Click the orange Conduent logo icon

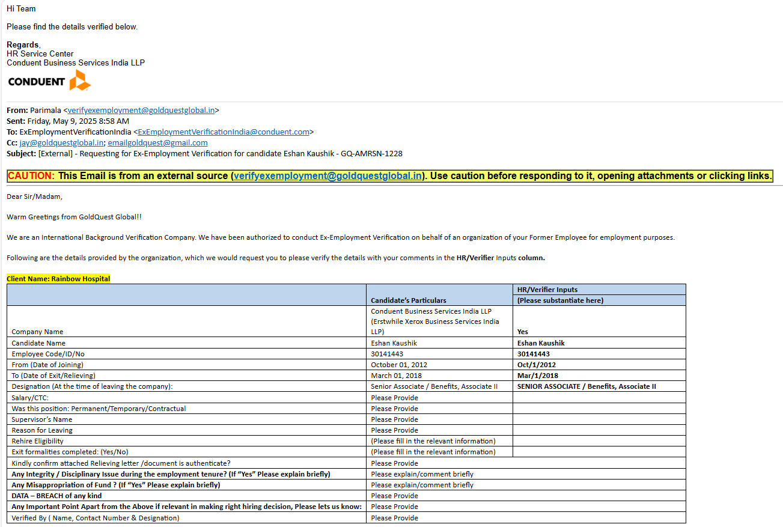[x=79, y=81]
